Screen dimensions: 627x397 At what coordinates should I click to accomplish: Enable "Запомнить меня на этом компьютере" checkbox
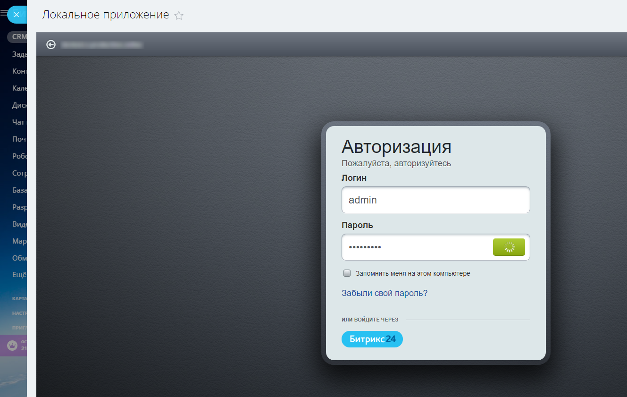[x=347, y=273]
